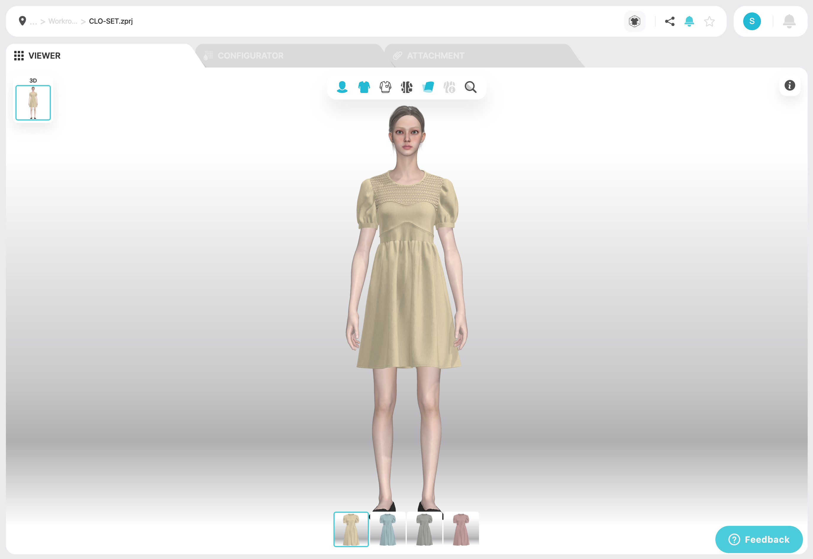Click the pattern info icon

point(449,87)
